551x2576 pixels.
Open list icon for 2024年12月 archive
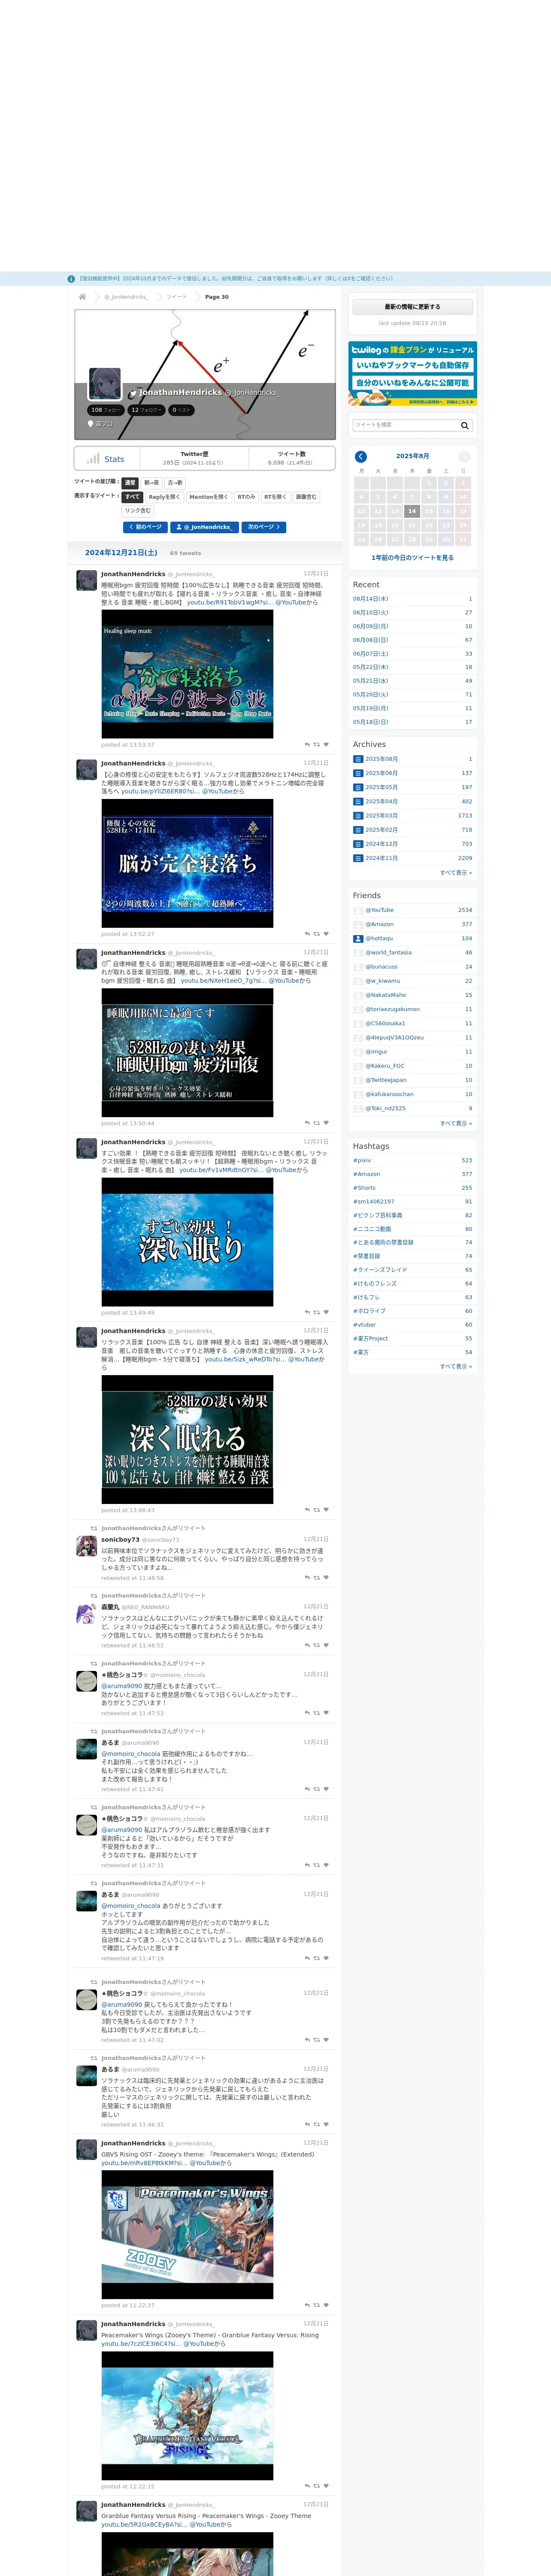[358, 844]
